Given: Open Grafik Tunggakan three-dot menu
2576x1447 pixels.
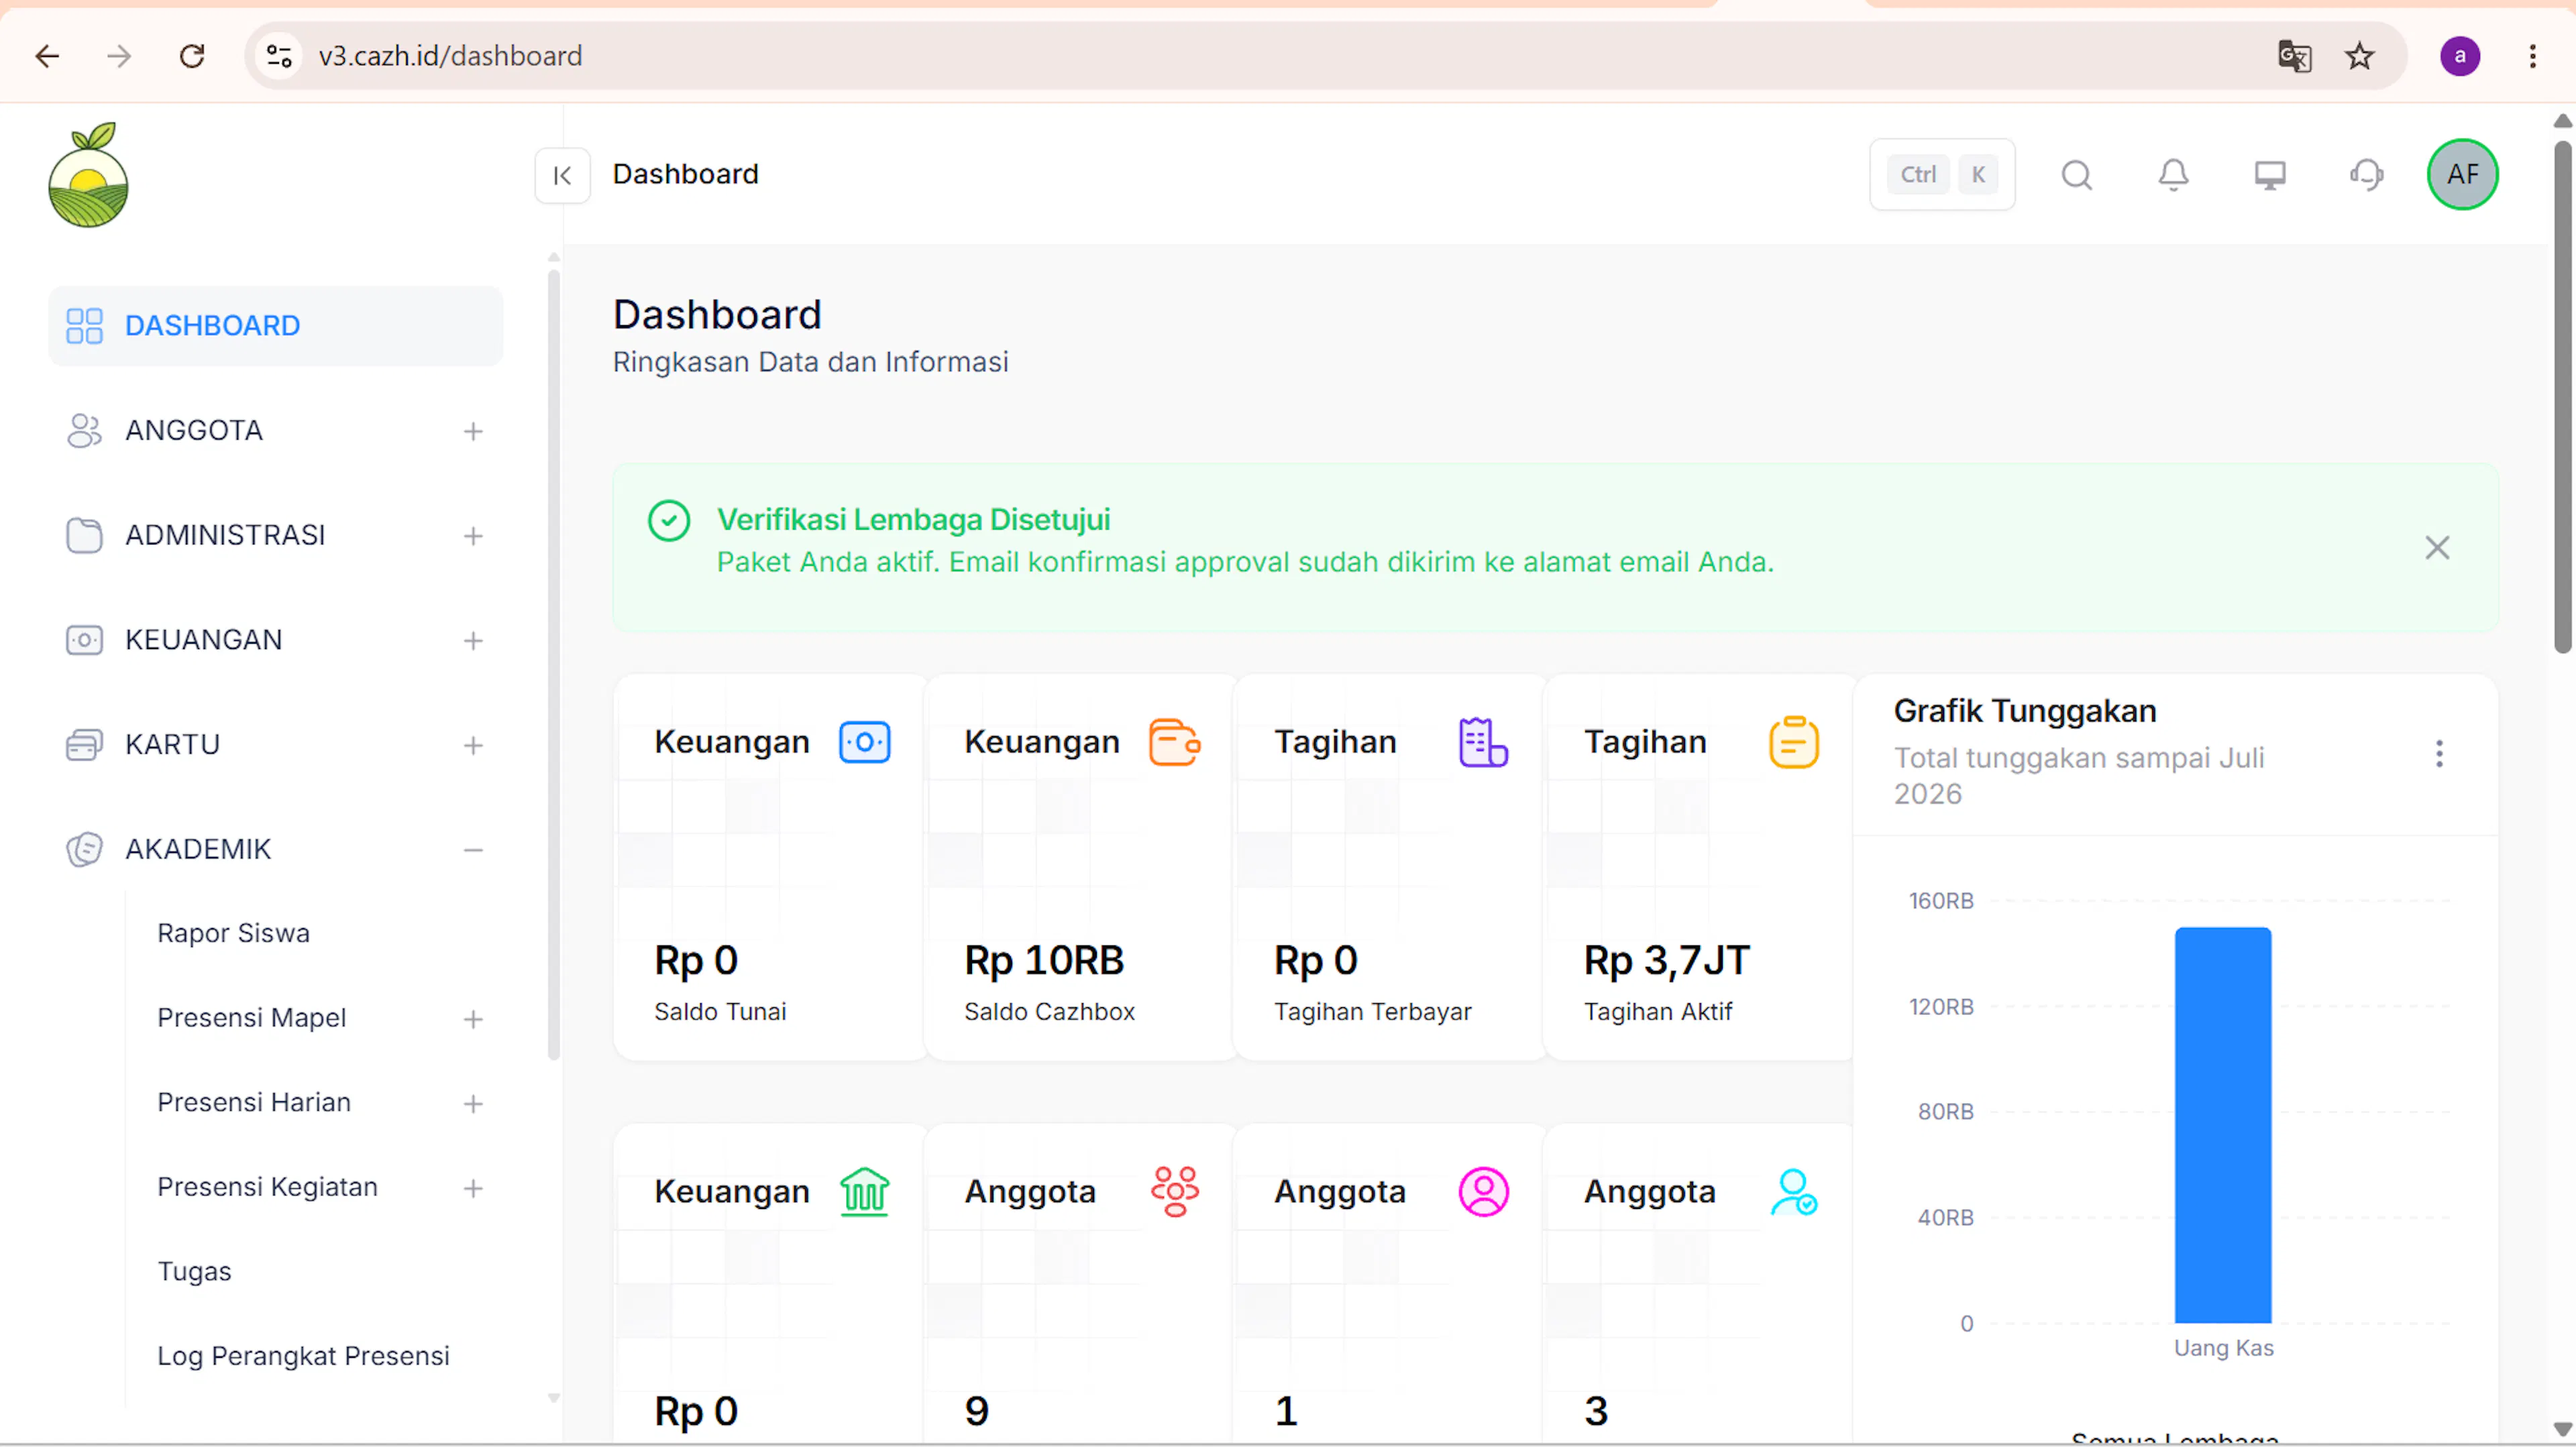Looking at the screenshot, I should point(2438,754).
